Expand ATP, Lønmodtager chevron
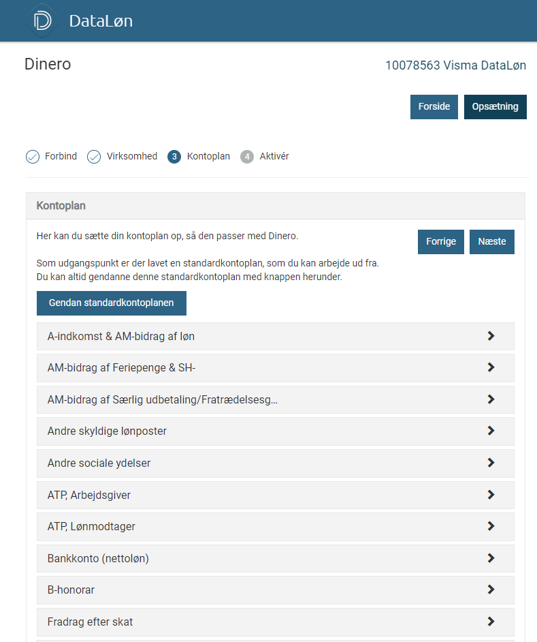This screenshot has width=537, height=642. pyautogui.click(x=491, y=526)
